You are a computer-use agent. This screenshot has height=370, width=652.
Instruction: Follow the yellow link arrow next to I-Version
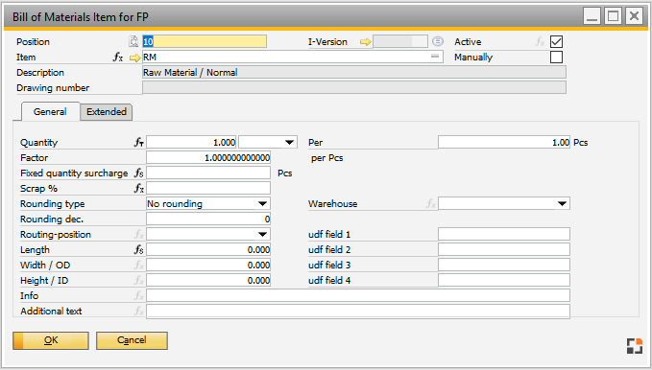[x=366, y=42]
